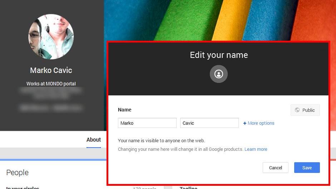Focus the first name field containing Marko

coord(147,123)
